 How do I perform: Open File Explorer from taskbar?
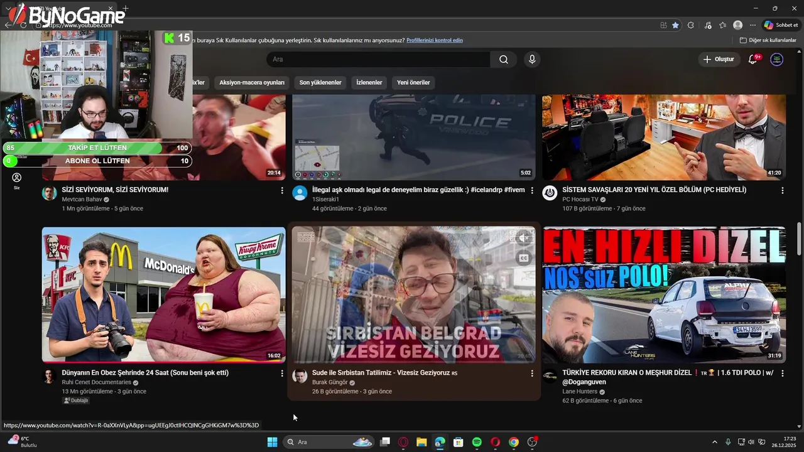(421, 442)
